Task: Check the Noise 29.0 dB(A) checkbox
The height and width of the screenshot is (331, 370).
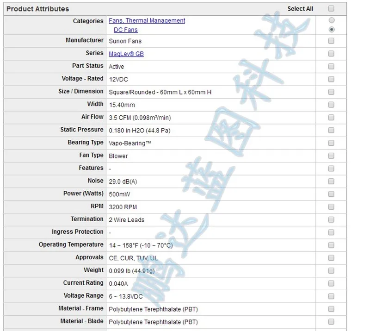Action: pyautogui.click(x=331, y=181)
